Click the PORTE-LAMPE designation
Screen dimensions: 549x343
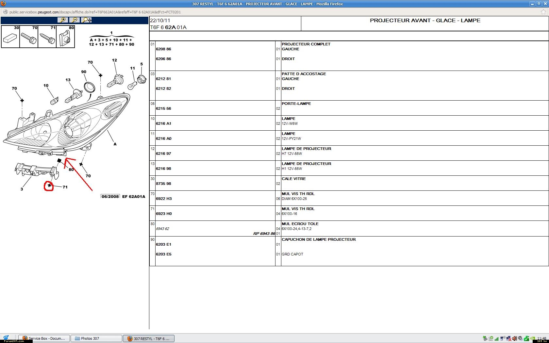(x=296, y=104)
